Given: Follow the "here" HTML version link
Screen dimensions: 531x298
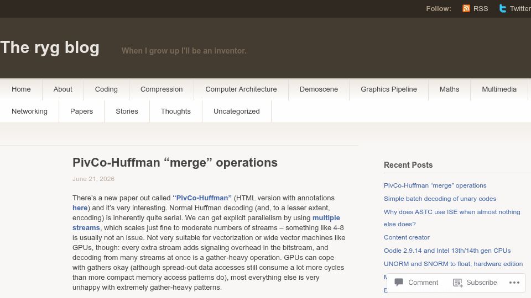Looking at the screenshot, I should 80,208.
